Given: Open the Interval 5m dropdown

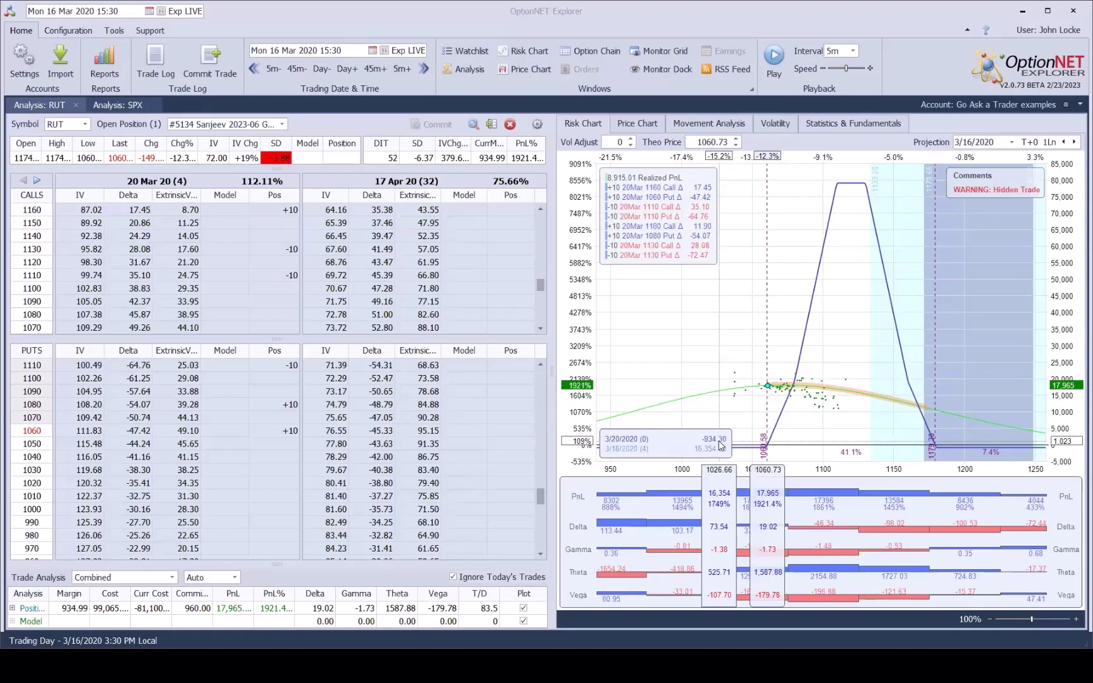Looking at the screenshot, I should click(x=853, y=51).
